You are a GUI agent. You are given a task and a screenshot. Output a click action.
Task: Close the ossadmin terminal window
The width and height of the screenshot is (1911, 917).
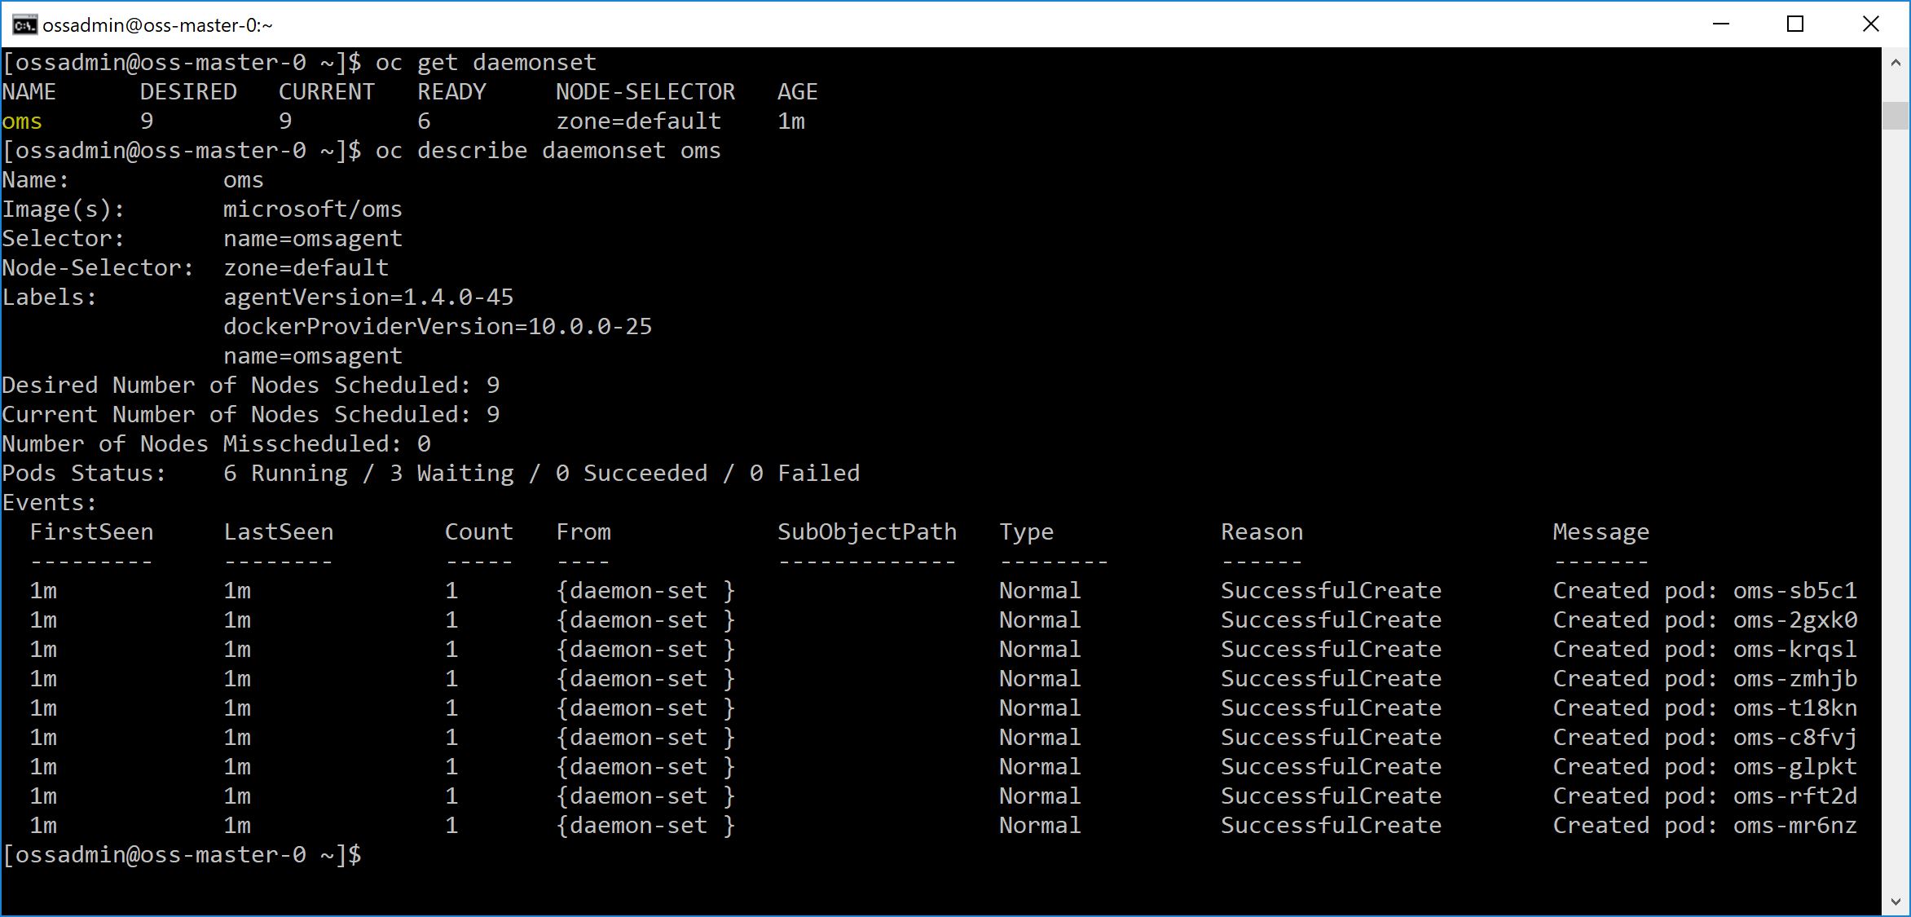(1870, 24)
